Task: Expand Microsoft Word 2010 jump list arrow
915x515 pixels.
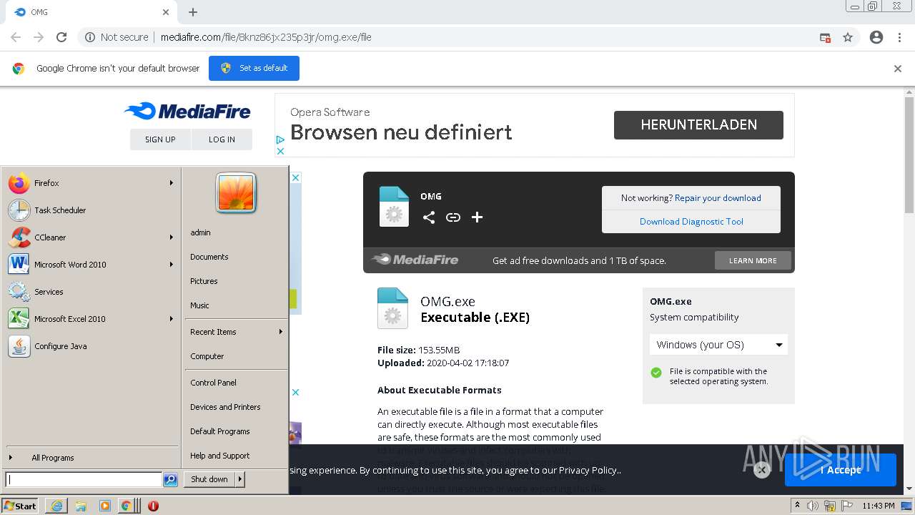Action: [x=172, y=265]
